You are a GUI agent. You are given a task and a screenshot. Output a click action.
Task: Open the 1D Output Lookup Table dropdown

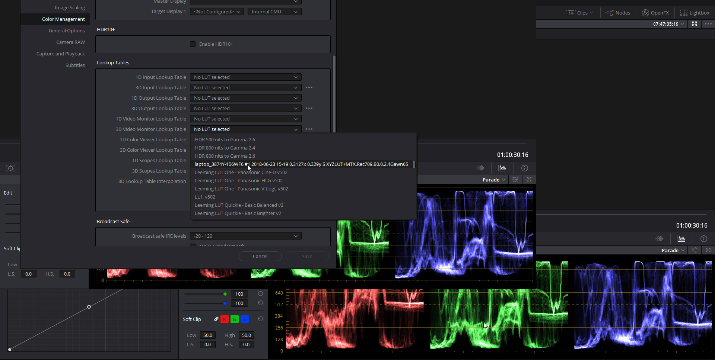coord(246,98)
